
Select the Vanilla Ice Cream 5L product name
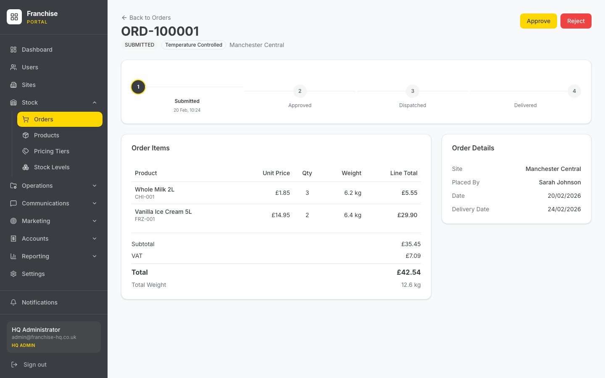[x=163, y=212]
